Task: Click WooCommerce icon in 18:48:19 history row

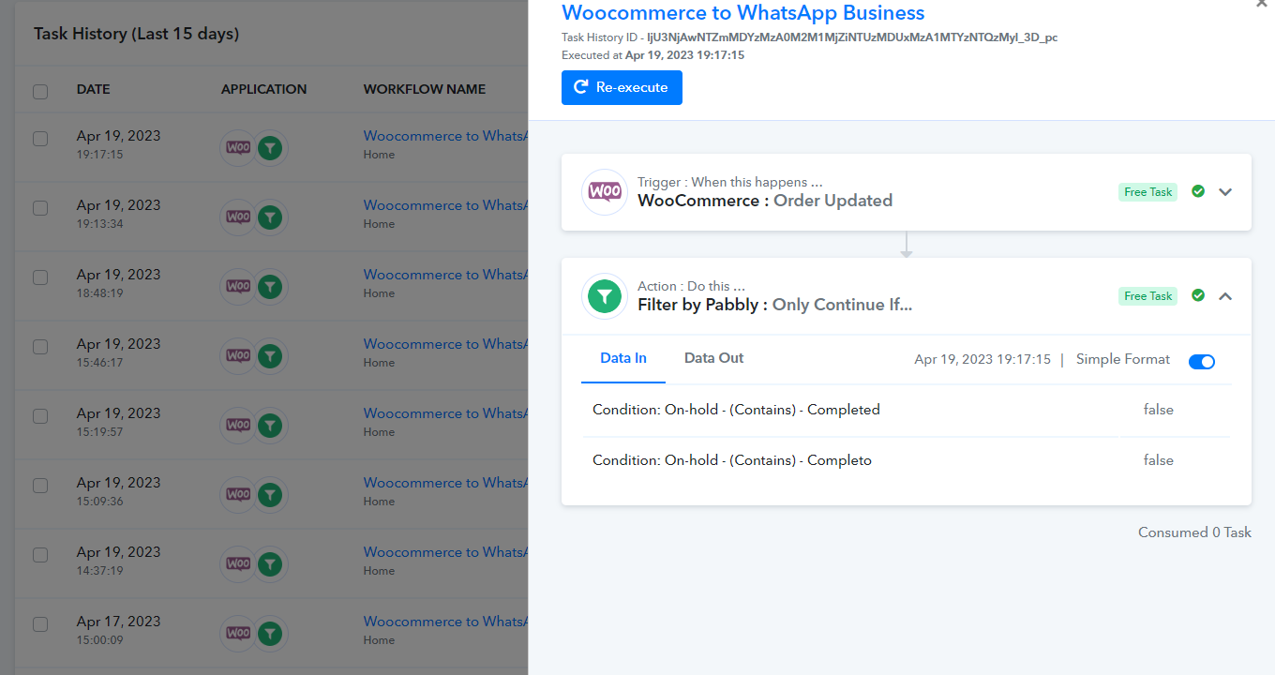Action: (x=238, y=286)
